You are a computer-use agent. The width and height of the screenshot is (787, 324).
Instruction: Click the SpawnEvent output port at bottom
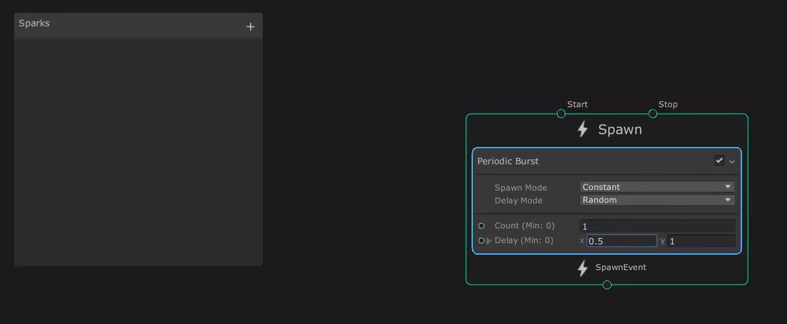607,285
